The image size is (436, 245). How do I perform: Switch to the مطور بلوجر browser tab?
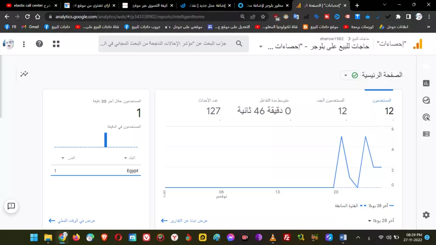pos(263,5)
